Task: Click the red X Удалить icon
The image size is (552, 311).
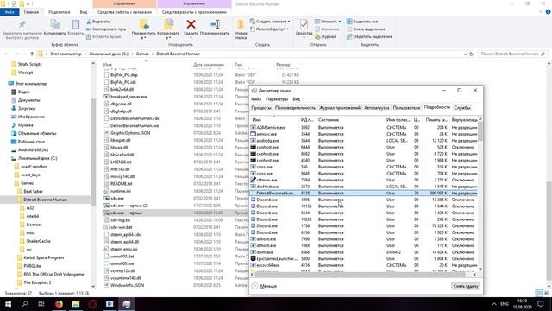Action: (x=191, y=24)
